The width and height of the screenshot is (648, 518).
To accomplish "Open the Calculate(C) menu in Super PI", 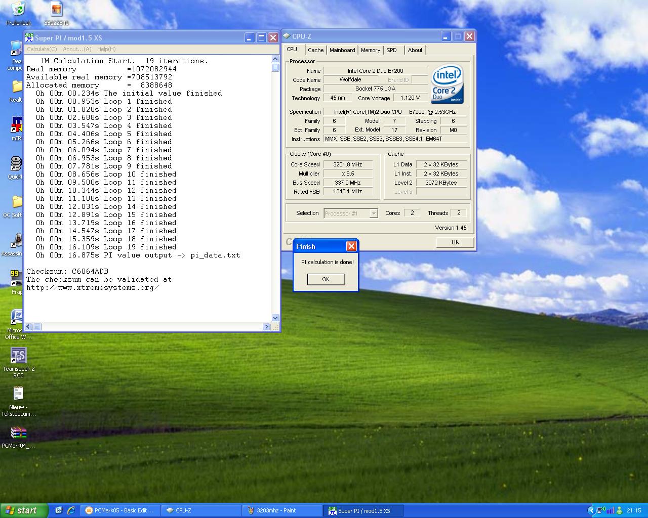I will click(42, 49).
